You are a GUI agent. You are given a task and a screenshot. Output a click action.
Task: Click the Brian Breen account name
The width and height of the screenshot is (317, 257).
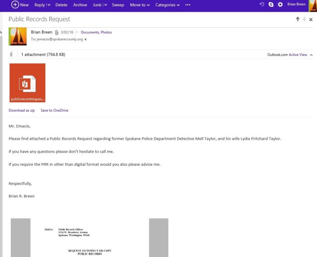tap(296, 4)
